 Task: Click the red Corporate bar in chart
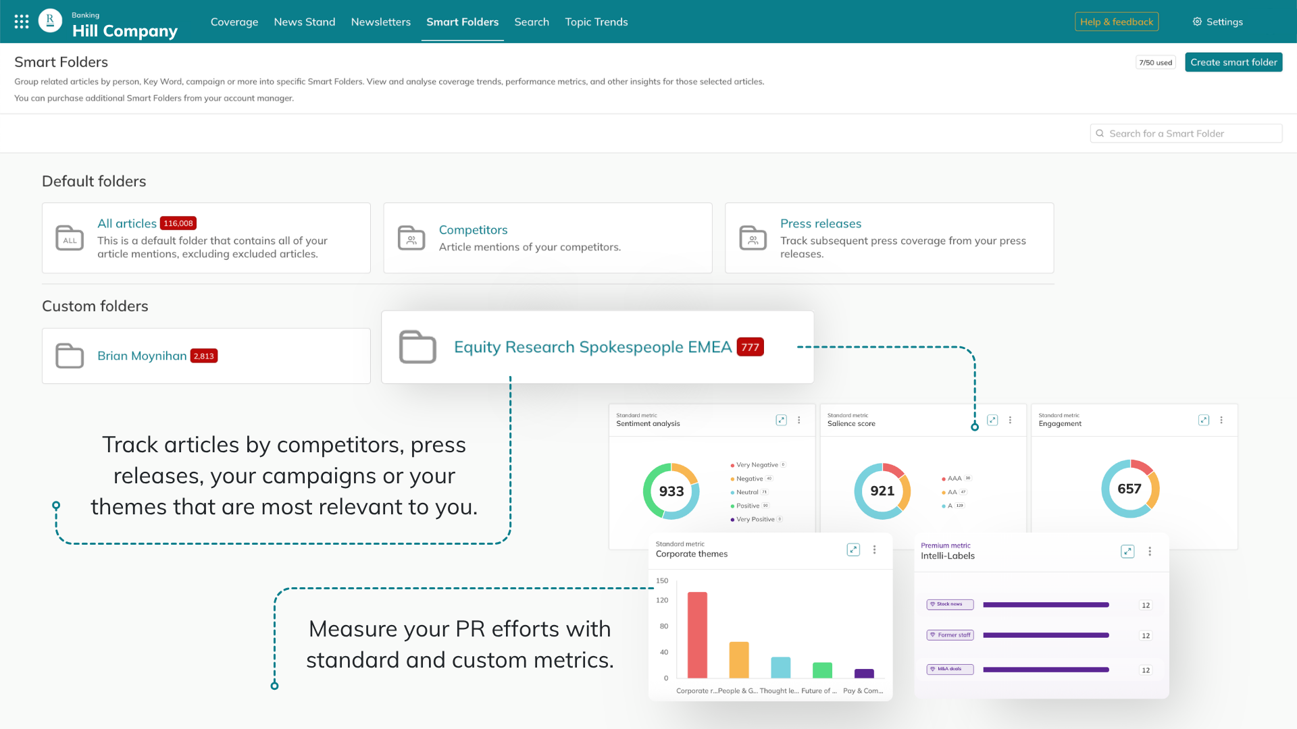click(x=697, y=634)
